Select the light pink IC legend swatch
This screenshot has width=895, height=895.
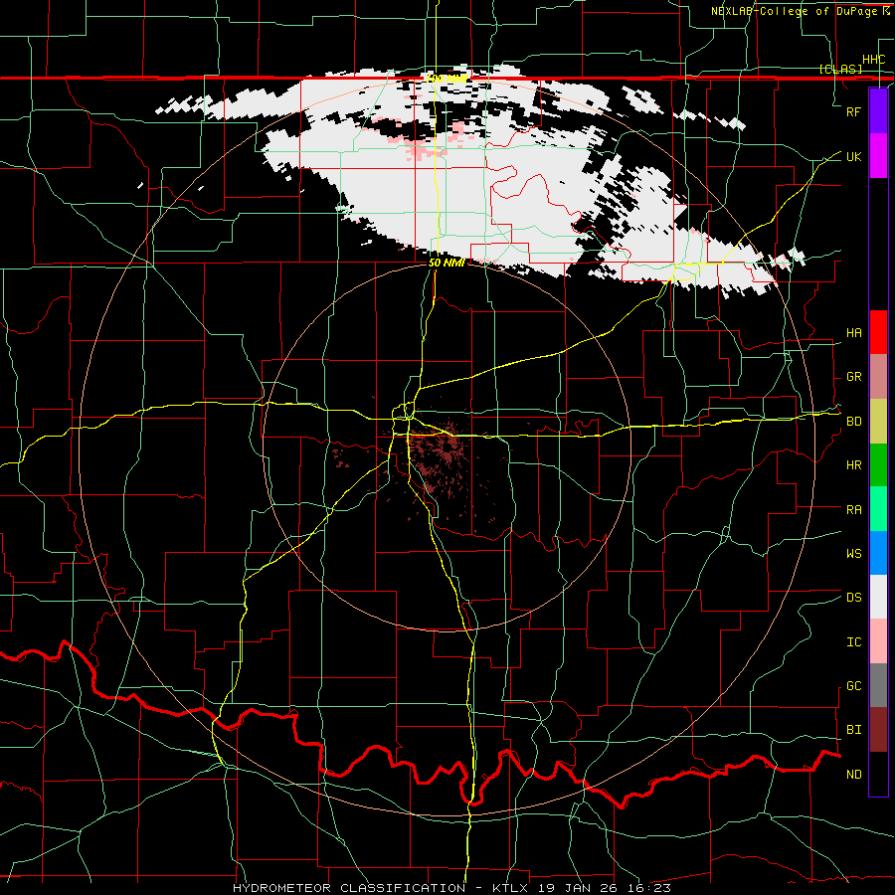pos(878,641)
